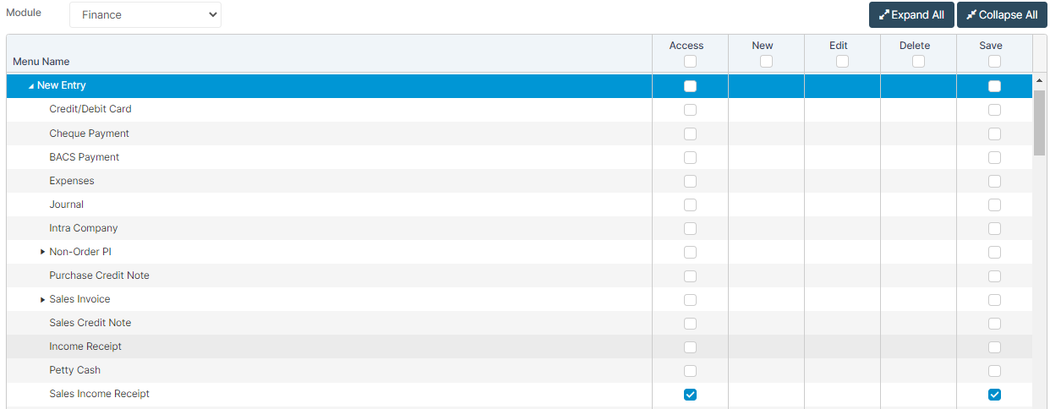Enable Save for Cheque Payment
Viewport: 1050px width, 409px height.
tap(994, 134)
